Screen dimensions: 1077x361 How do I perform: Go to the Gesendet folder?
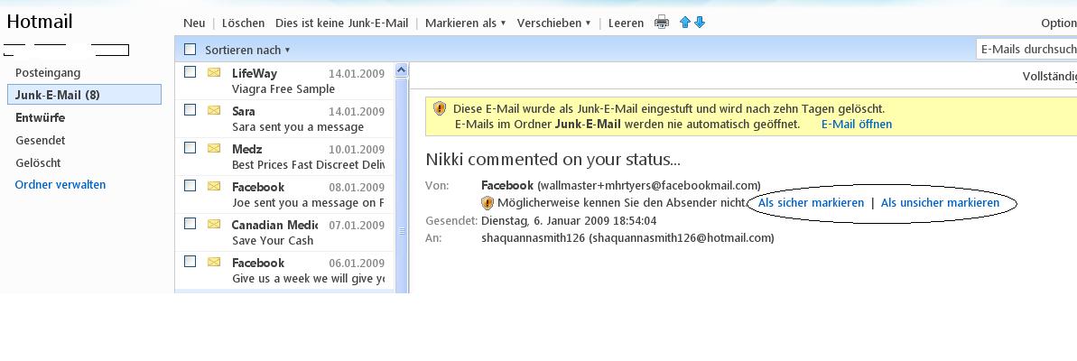pyautogui.click(x=41, y=140)
